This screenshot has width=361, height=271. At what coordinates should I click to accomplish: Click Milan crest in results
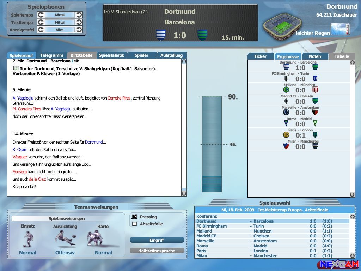click(x=286, y=146)
